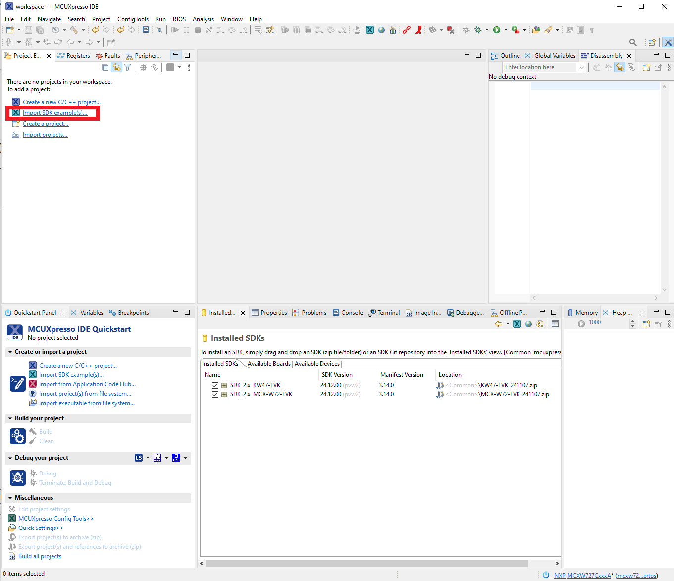Save the current editor via the Save icon

click(28, 30)
